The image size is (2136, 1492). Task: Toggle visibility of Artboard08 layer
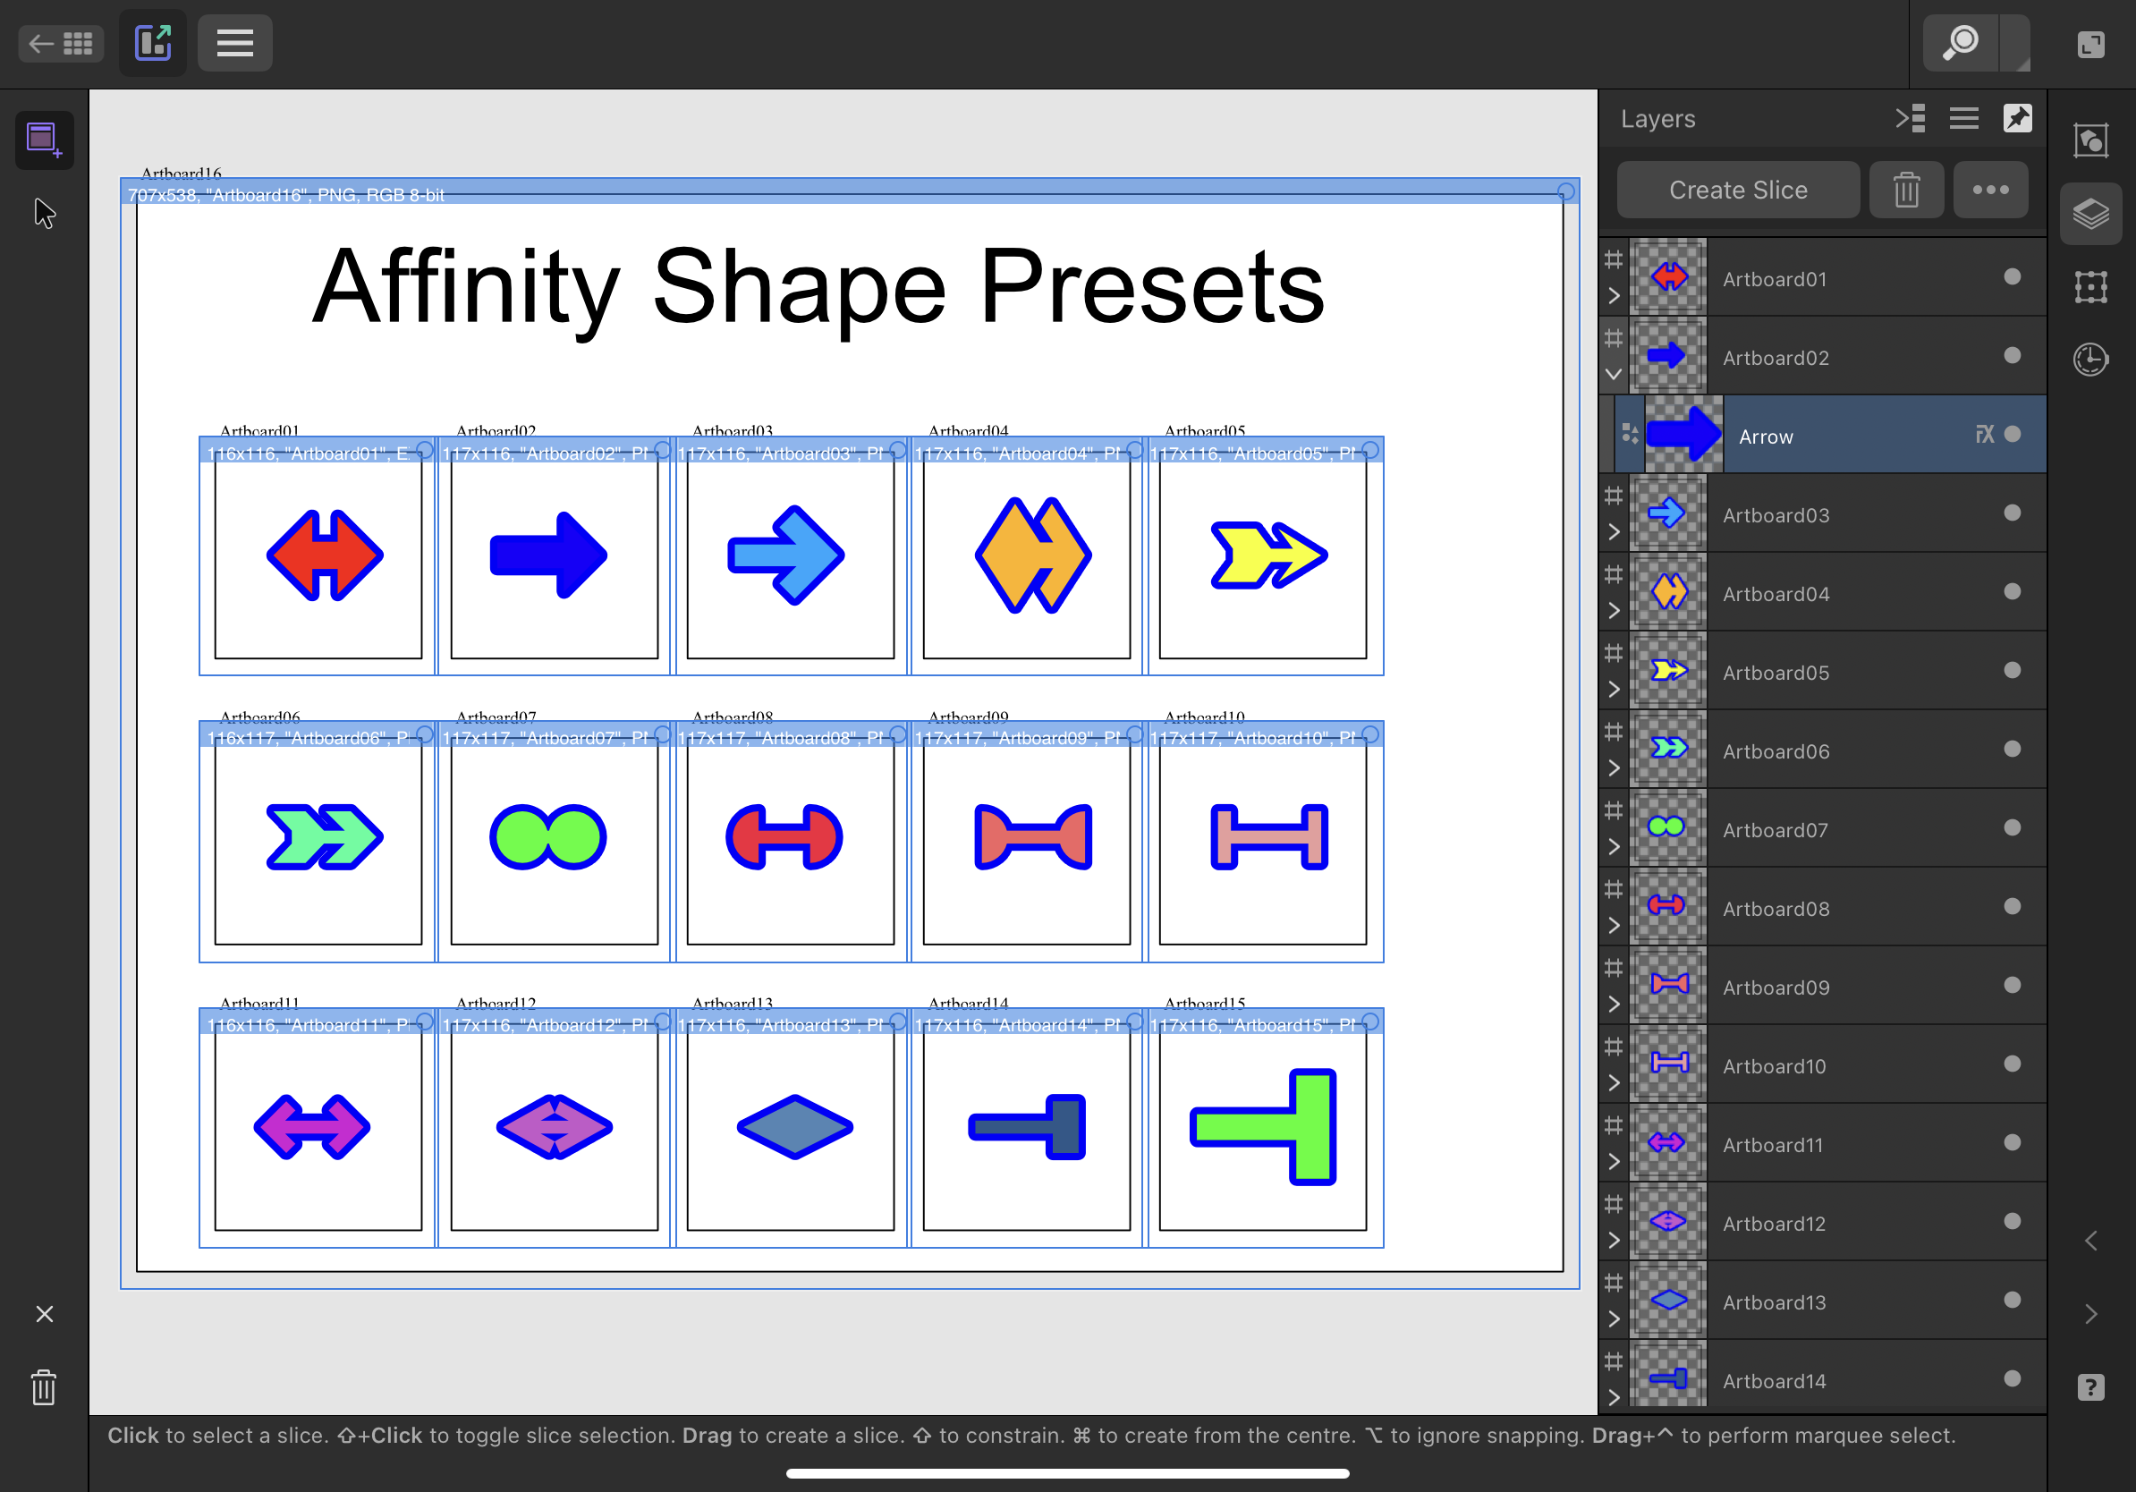click(x=2012, y=906)
